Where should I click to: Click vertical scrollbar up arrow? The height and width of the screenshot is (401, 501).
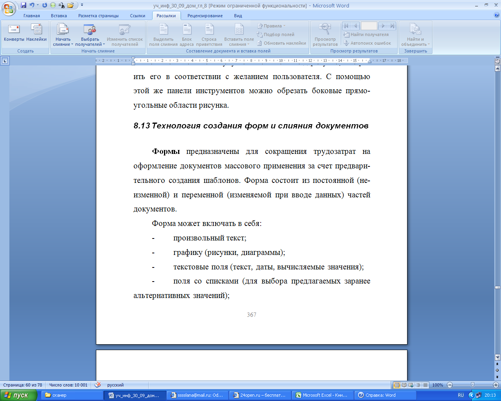[497, 69]
